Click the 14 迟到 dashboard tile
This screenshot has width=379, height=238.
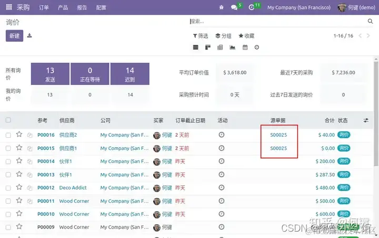tap(130, 74)
